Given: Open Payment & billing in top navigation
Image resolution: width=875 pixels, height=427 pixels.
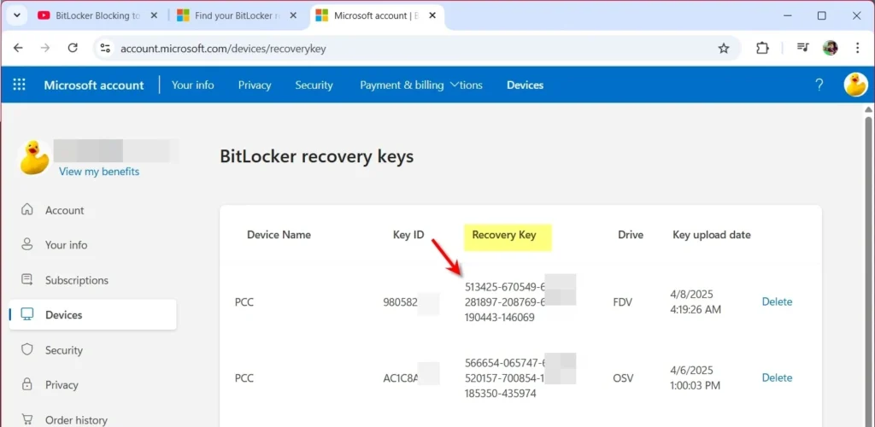Looking at the screenshot, I should 402,85.
